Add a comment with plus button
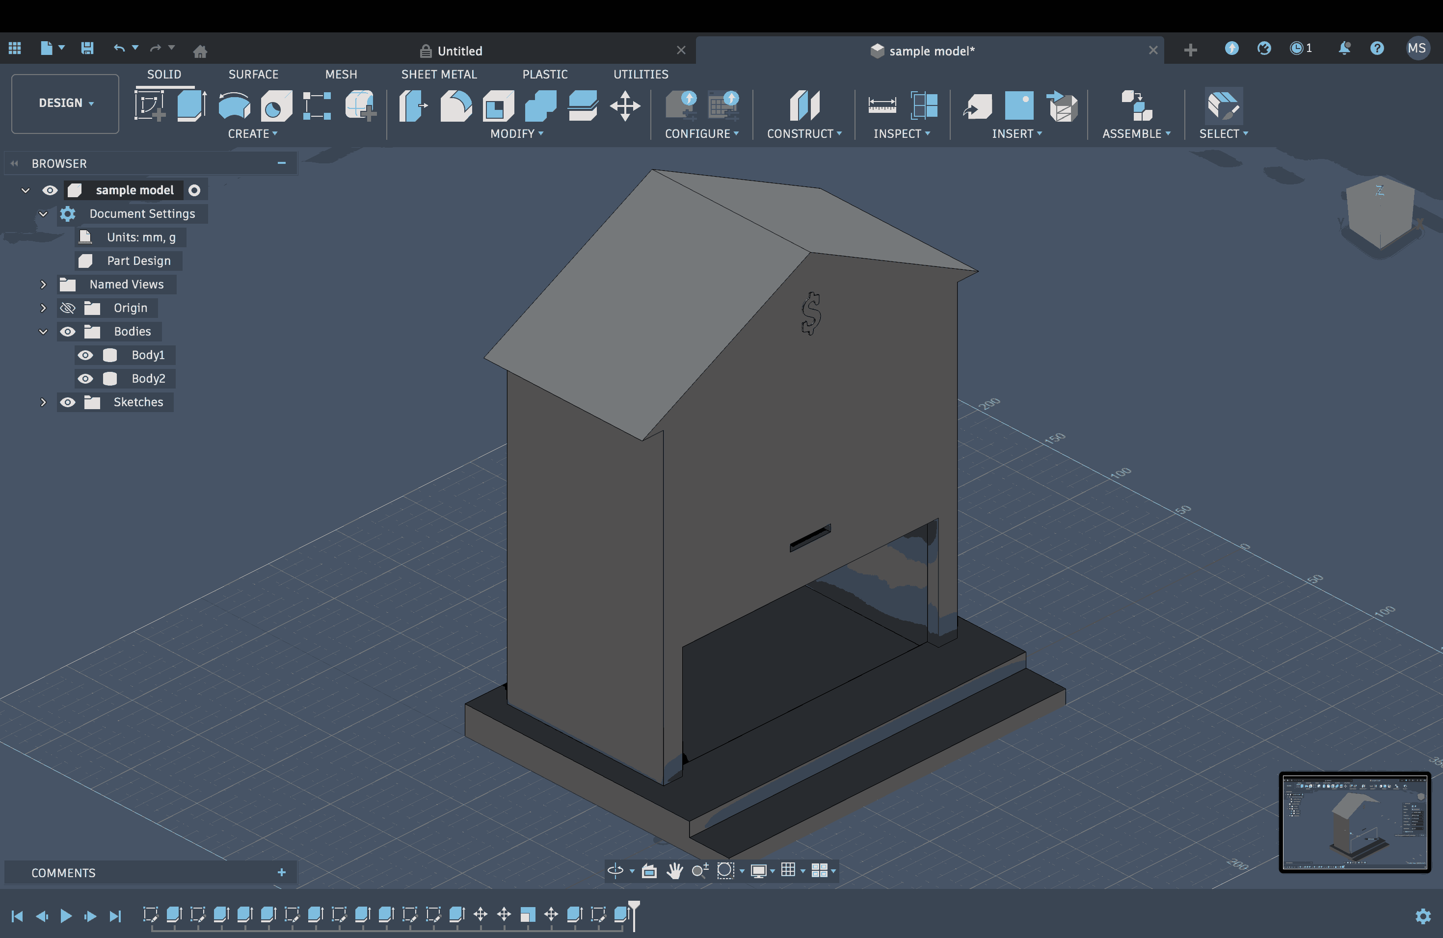Image resolution: width=1443 pixels, height=938 pixels. pyautogui.click(x=282, y=873)
